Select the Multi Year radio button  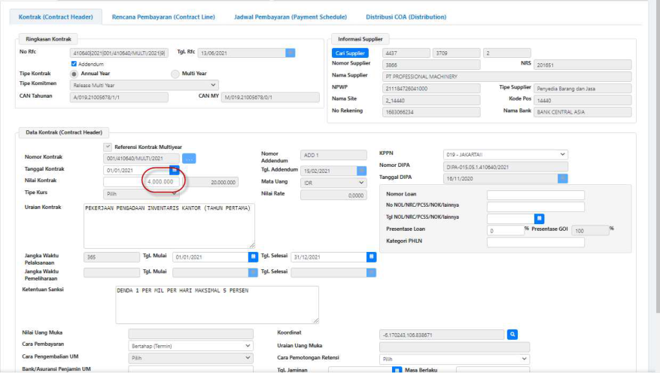tap(175, 74)
